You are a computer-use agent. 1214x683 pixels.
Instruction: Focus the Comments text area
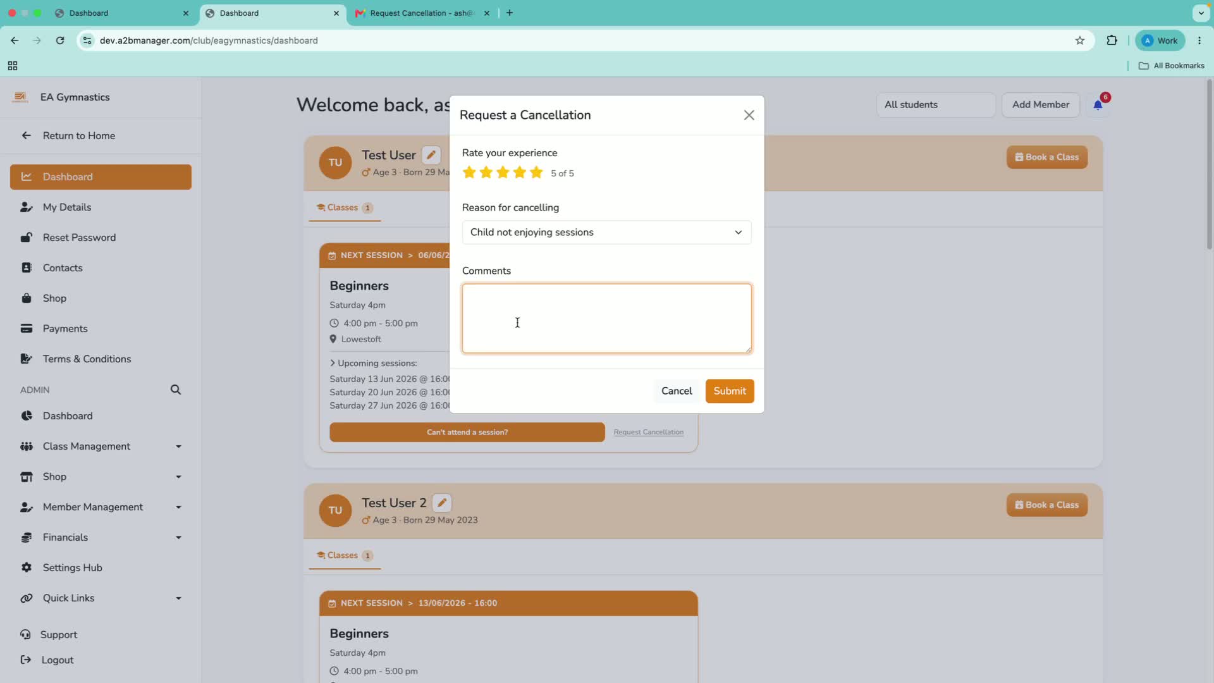606,318
